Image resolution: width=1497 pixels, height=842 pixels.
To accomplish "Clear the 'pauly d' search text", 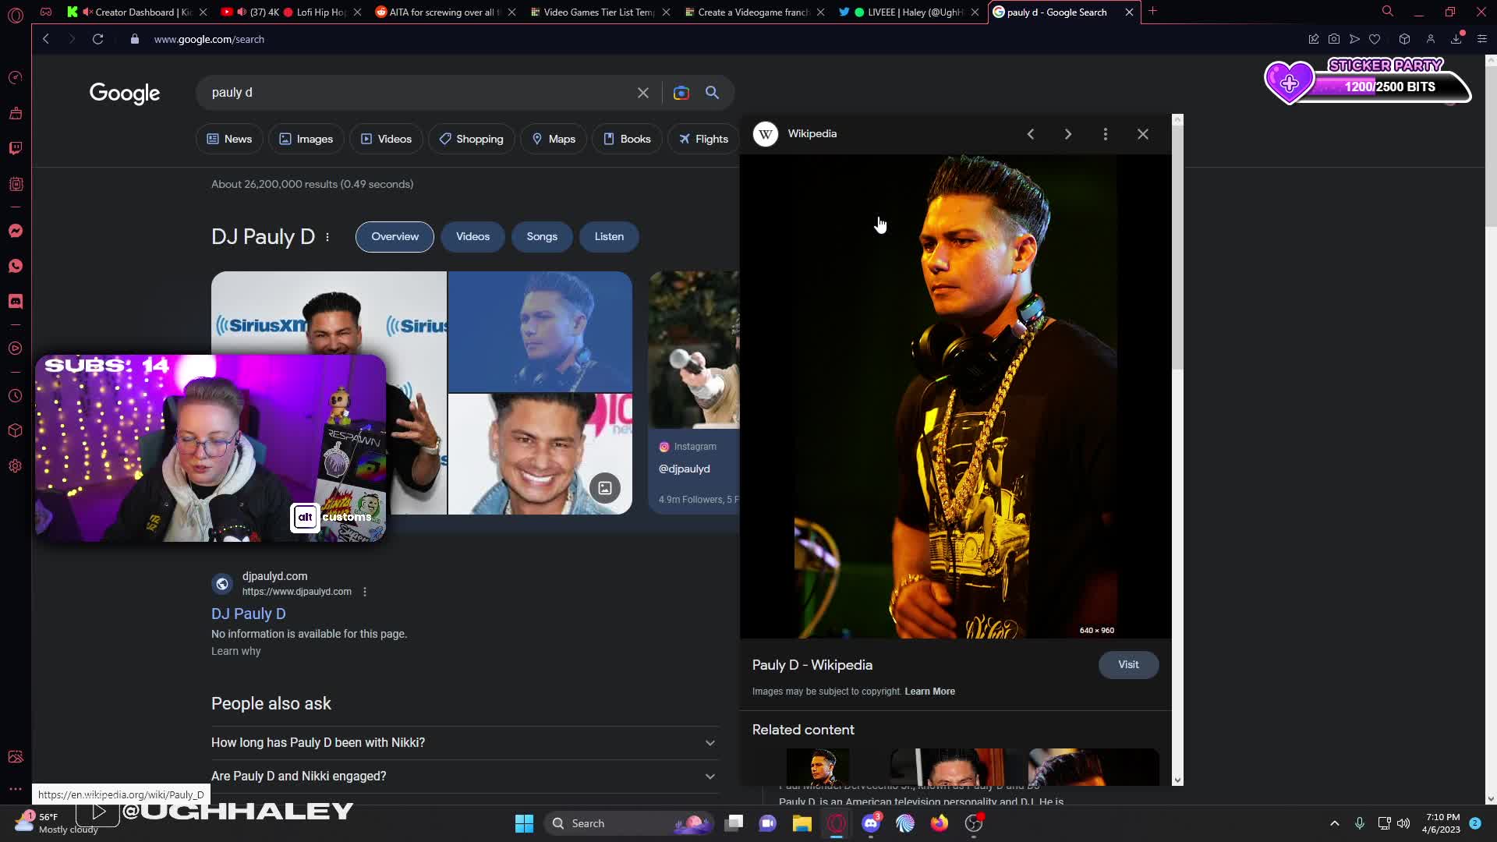I will pyautogui.click(x=642, y=93).
